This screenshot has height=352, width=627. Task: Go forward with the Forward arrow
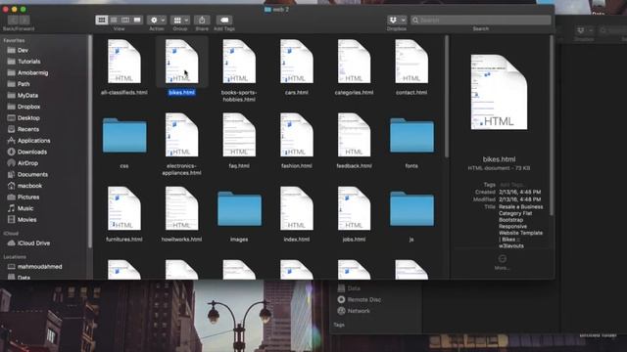[x=24, y=20]
